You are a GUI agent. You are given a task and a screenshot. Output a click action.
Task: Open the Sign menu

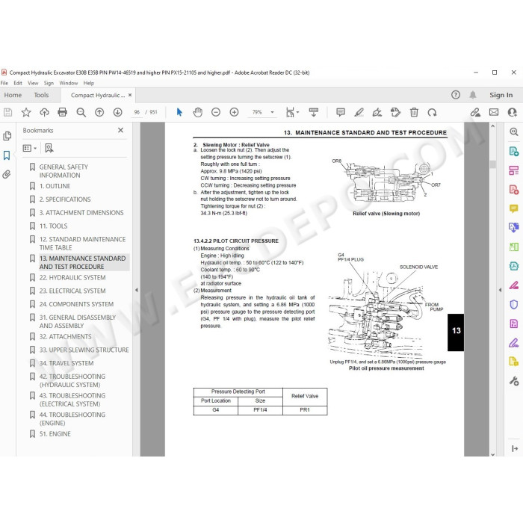coord(49,83)
